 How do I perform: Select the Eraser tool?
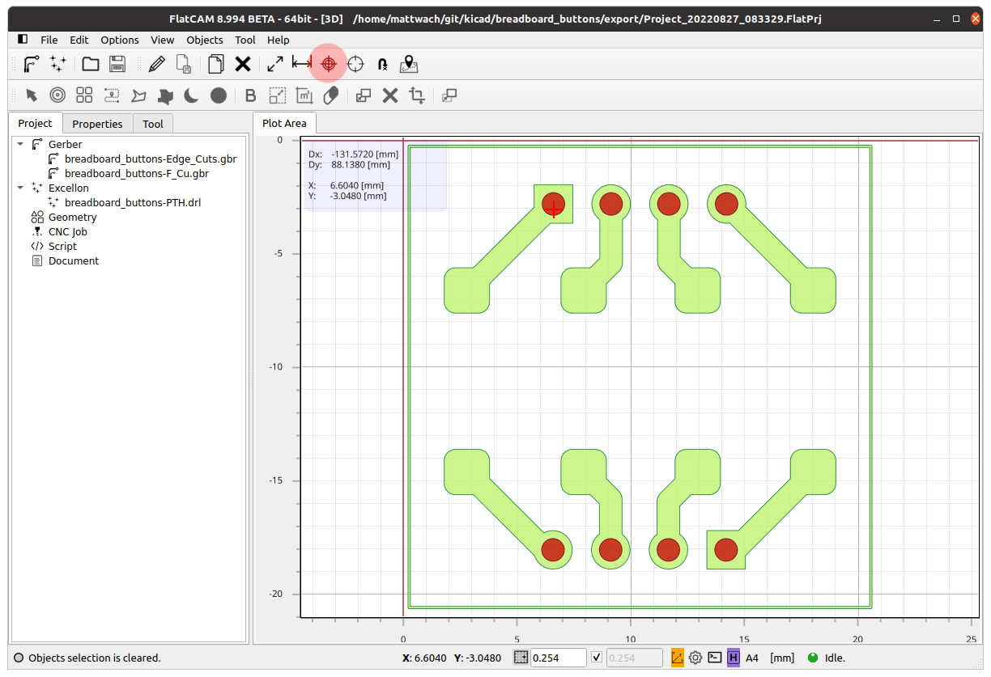(331, 95)
